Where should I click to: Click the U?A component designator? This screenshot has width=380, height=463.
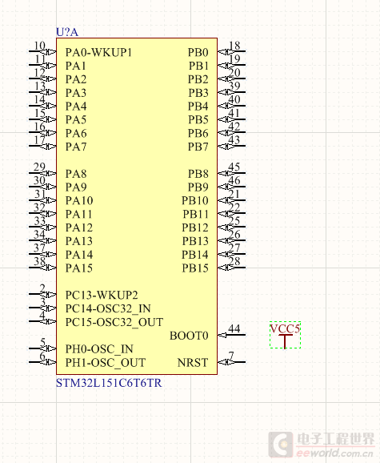click(x=67, y=32)
